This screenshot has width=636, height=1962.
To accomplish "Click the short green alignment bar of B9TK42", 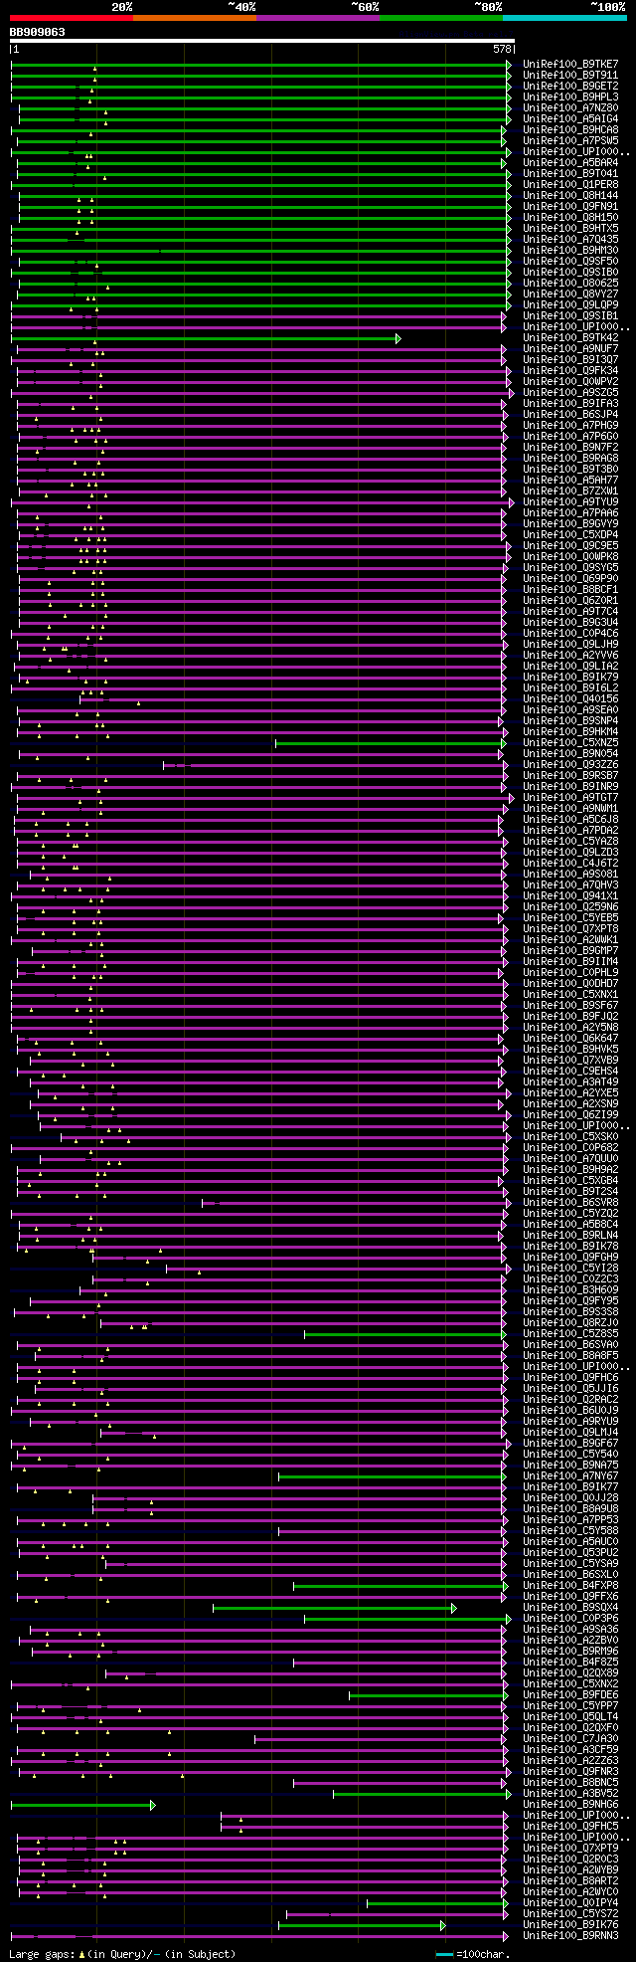I will pos(206,338).
